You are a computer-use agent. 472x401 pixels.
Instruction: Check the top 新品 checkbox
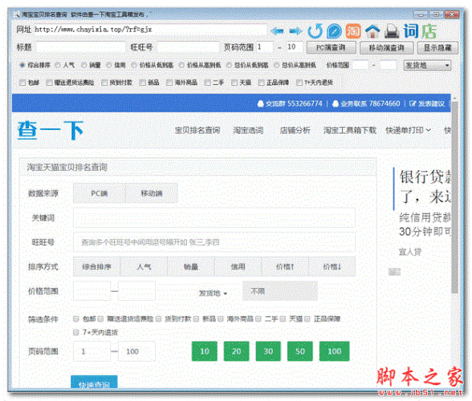(x=143, y=83)
